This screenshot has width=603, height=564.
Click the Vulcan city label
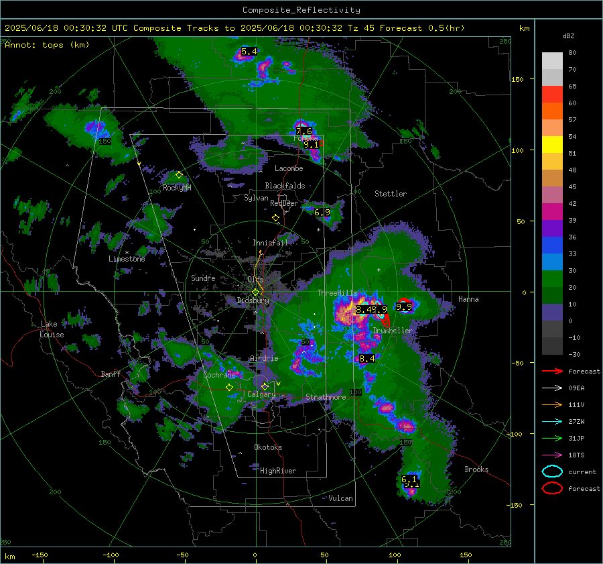pos(340,498)
